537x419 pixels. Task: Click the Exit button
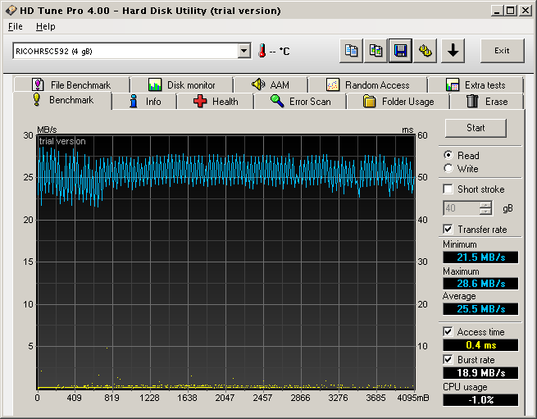click(502, 51)
